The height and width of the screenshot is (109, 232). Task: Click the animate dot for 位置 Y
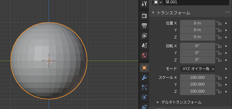tap(226, 30)
